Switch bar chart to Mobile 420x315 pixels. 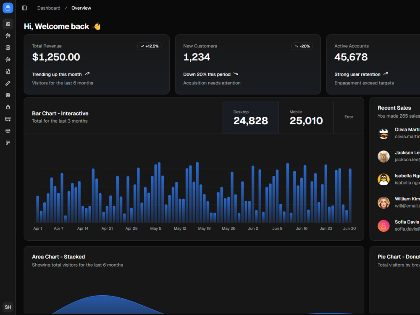[x=306, y=117]
